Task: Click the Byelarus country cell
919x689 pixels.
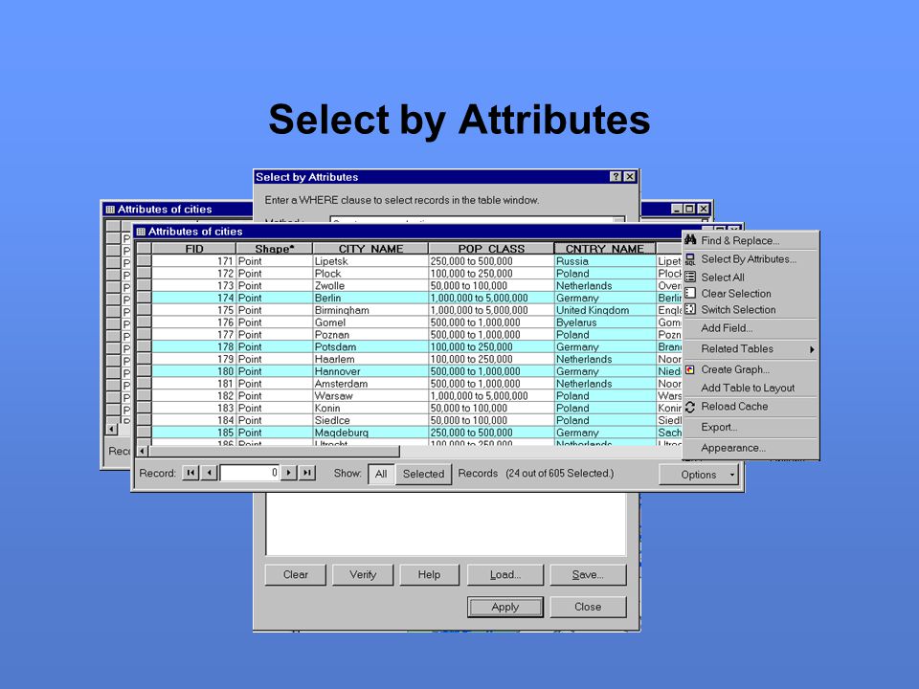Action: [605, 322]
